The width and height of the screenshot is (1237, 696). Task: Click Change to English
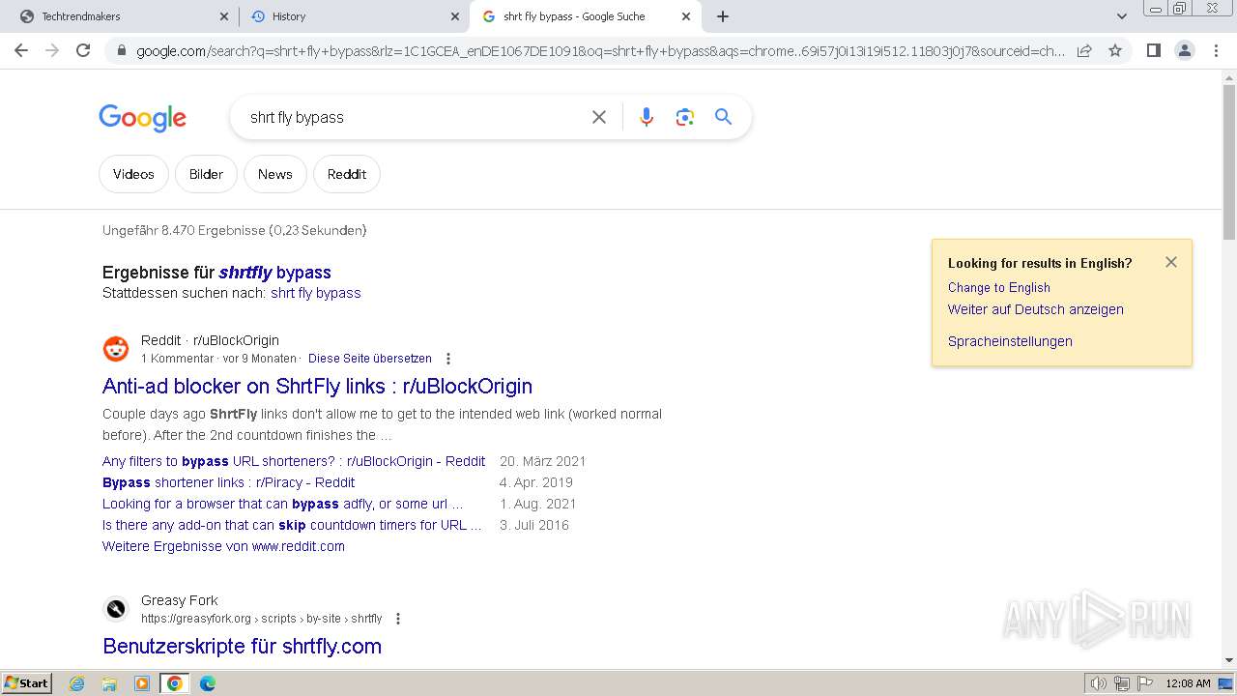[x=998, y=287]
